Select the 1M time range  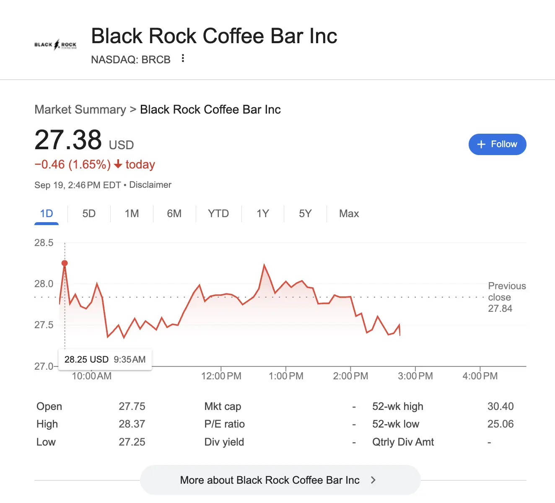click(132, 214)
